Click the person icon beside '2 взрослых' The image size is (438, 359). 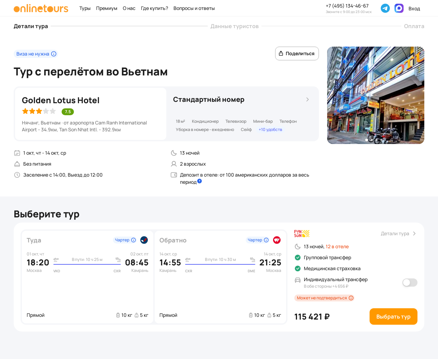(x=174, y=164)
